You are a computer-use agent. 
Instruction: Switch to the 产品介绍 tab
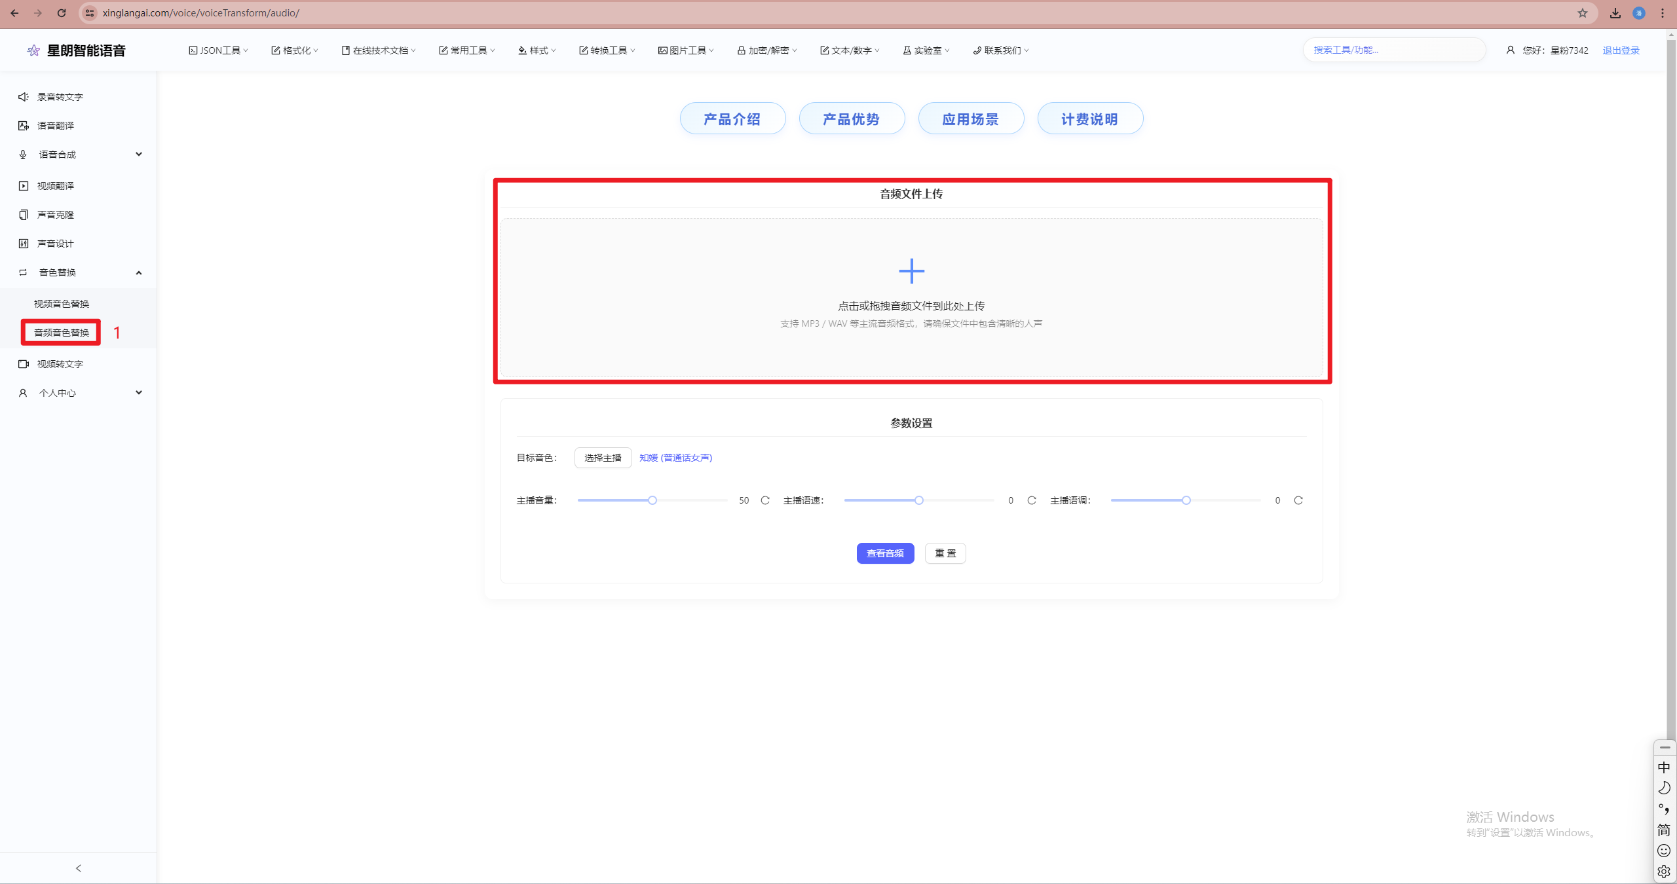[x=732, y=119]
